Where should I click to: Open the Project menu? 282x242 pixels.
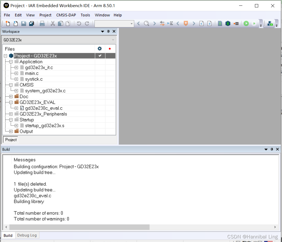click(45, 15)
